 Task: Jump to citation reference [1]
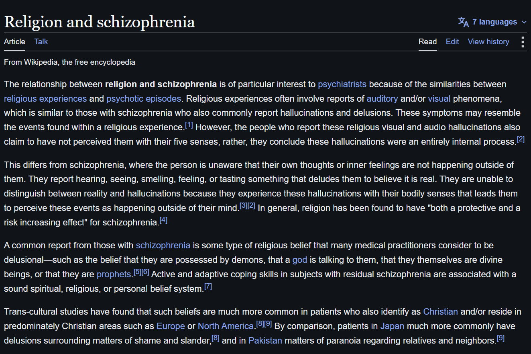pos(189,125)
